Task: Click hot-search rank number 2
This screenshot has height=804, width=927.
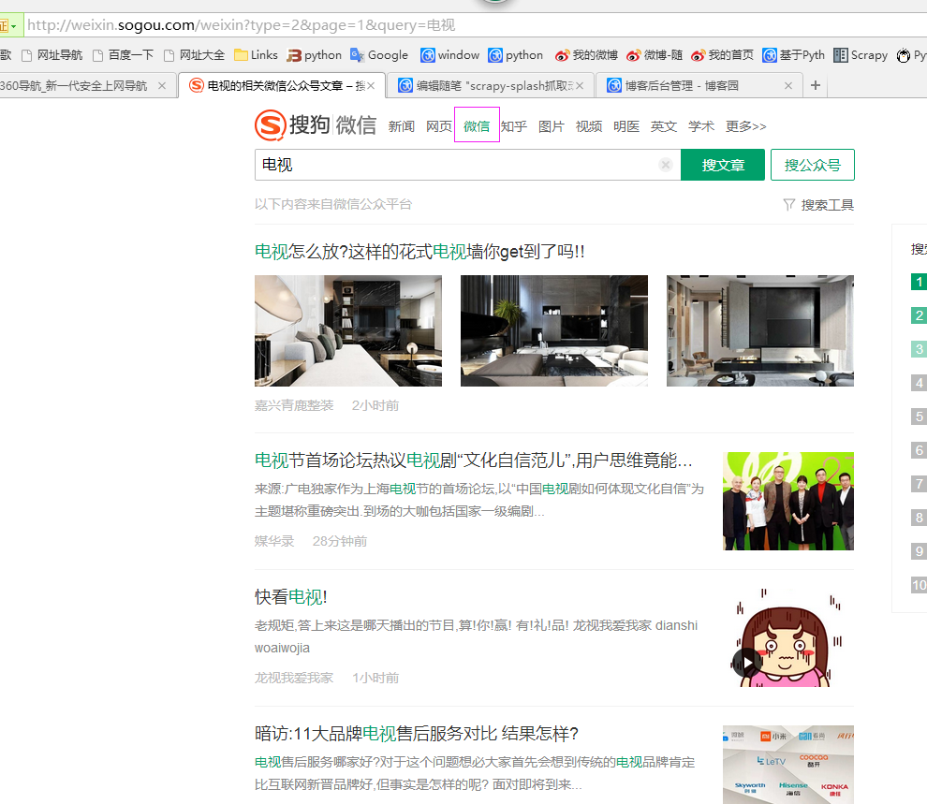Action: coord(919,315)
